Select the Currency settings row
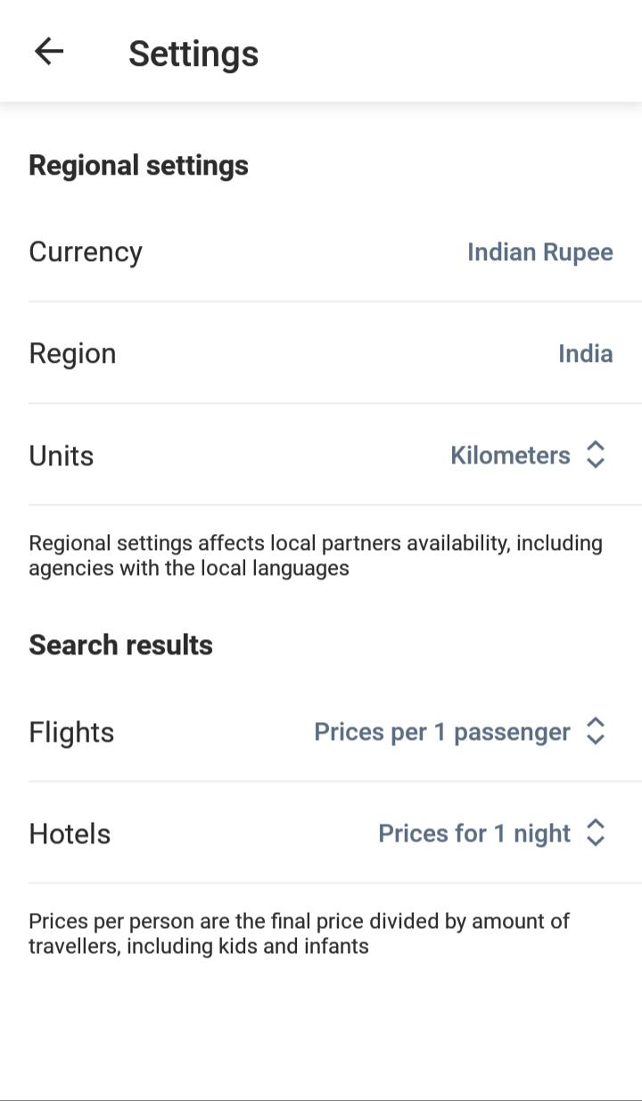 321,251
